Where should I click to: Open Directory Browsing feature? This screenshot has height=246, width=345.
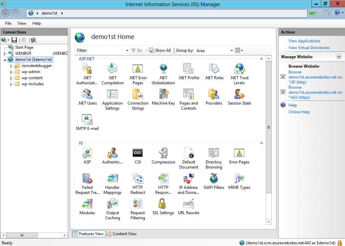[214, 158]
